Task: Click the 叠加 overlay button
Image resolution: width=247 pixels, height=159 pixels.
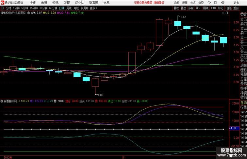Action: pyautogui.click(x=184, y=8)
